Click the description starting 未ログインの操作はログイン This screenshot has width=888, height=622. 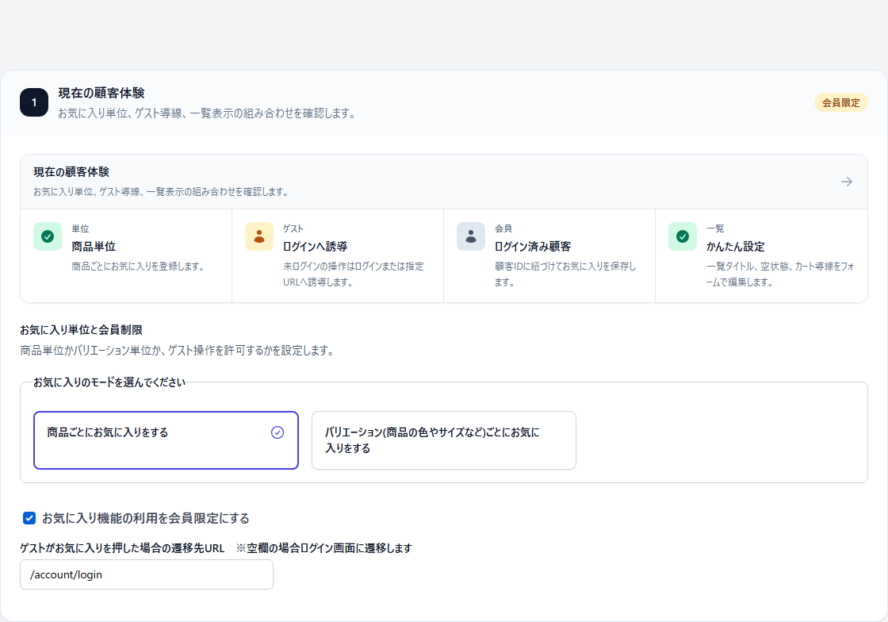pos(354,275)
